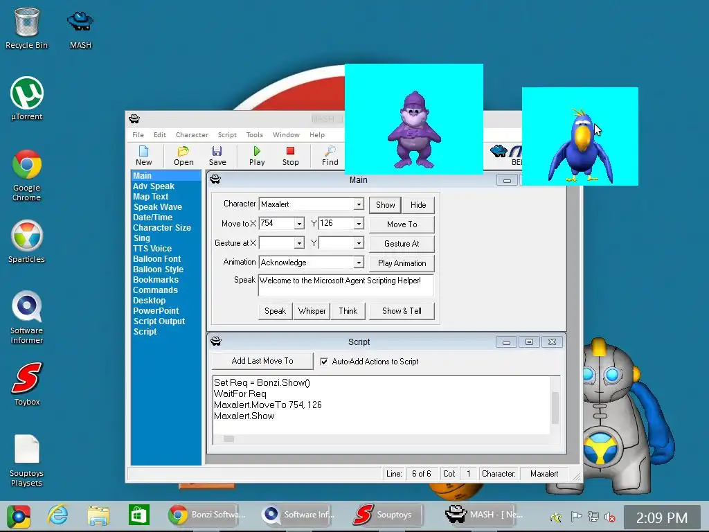The height and width of the screenshot is (532, 709).
Task: Select the Souptoys Playsets file icon
Action: point(27,461)
